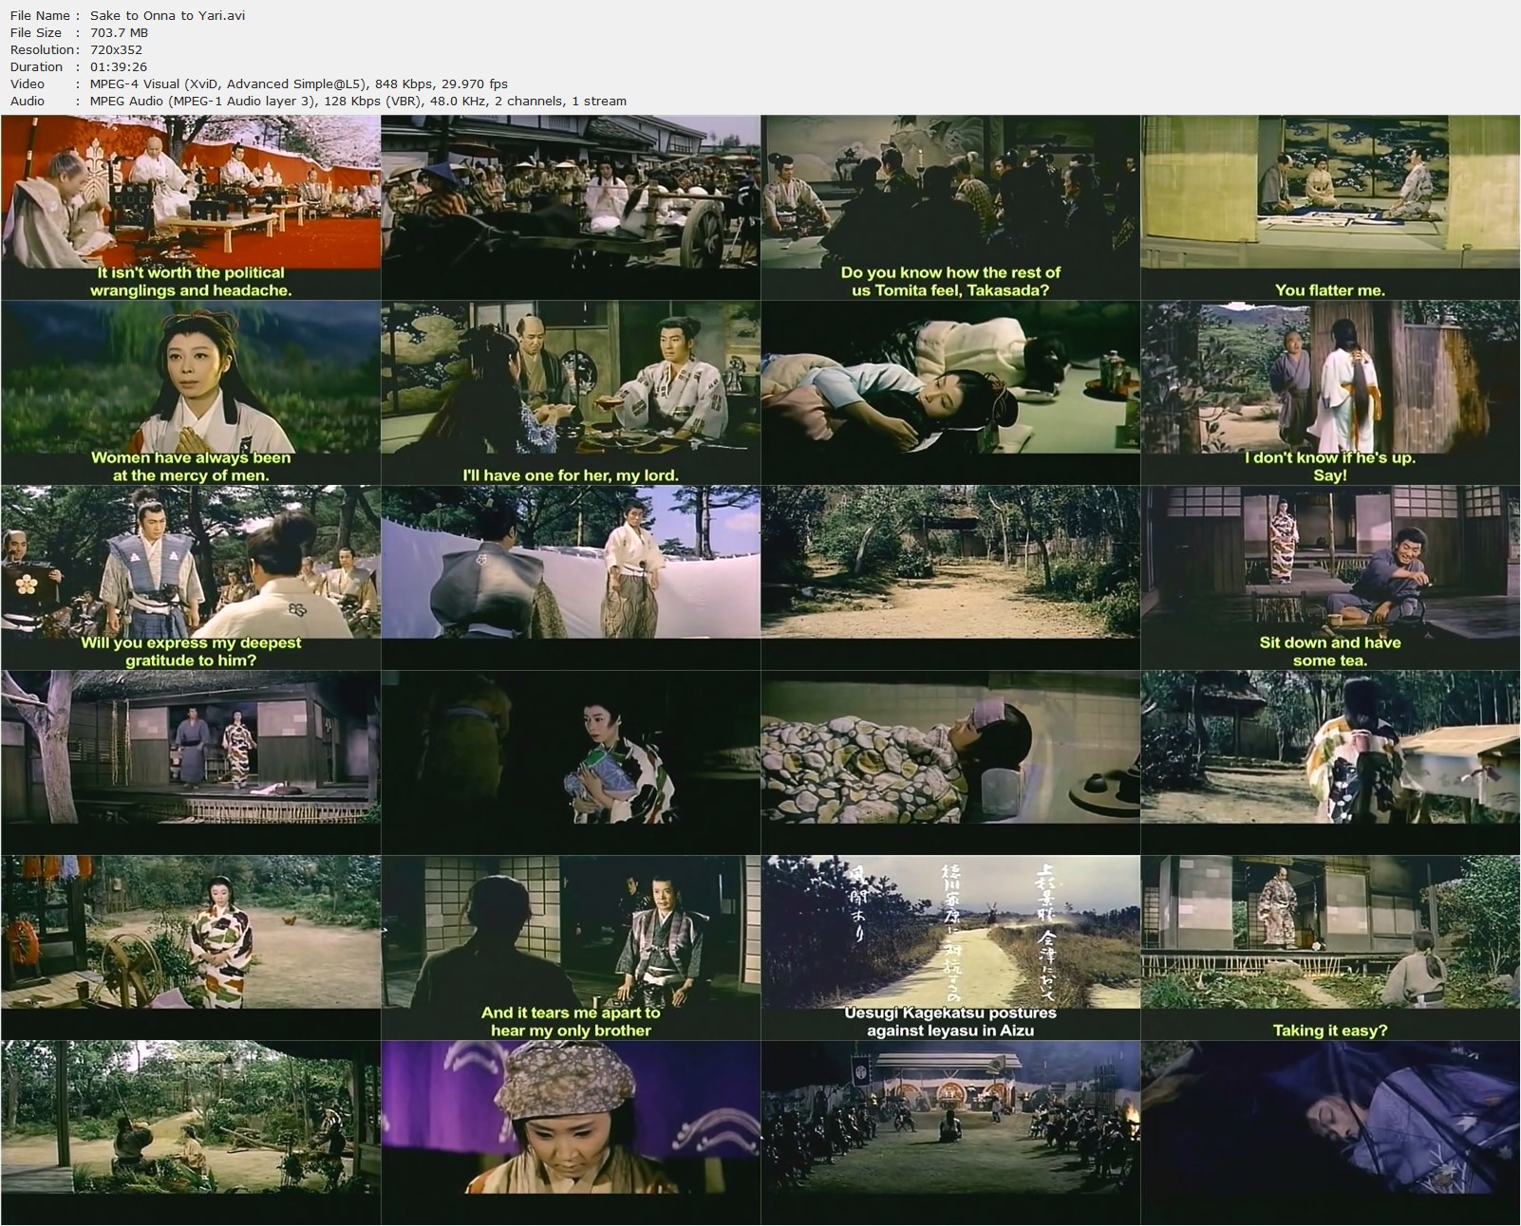Click the duration value 01:39:26
The image size is (1521, 1226).
click(118, 66)
